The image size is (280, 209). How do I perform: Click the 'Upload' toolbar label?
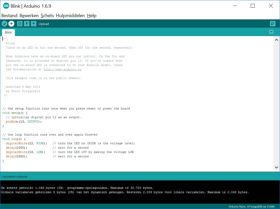[x=44, y=24]
